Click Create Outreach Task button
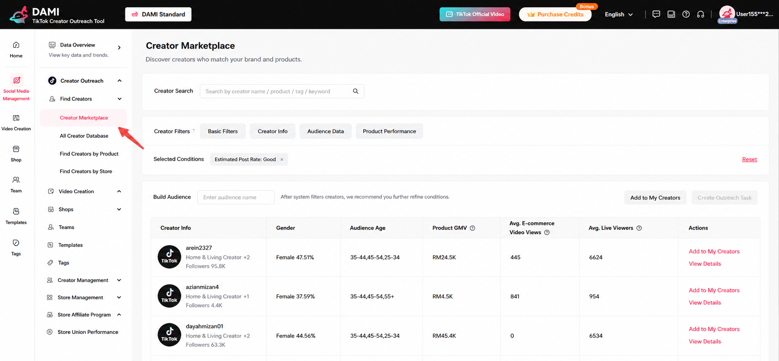 point(724,197)
